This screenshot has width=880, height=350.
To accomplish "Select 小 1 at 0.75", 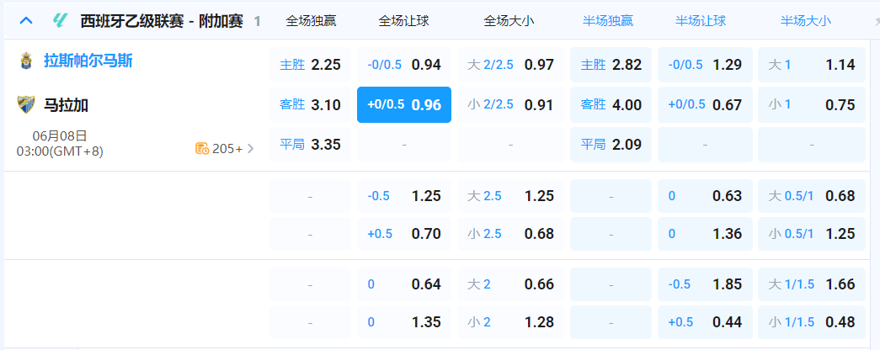I will pyautogui.click(x=812, y=105).
